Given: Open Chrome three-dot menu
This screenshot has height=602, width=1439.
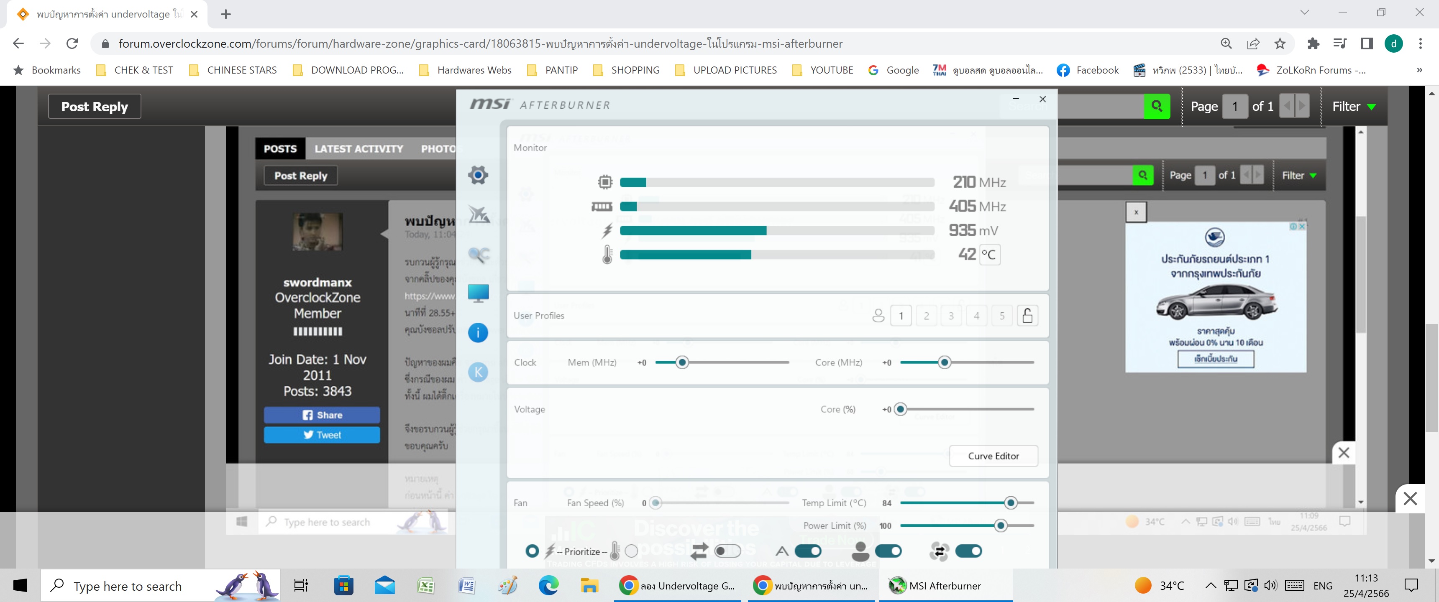Looking at the screenshot, I should coord(1421,43).
